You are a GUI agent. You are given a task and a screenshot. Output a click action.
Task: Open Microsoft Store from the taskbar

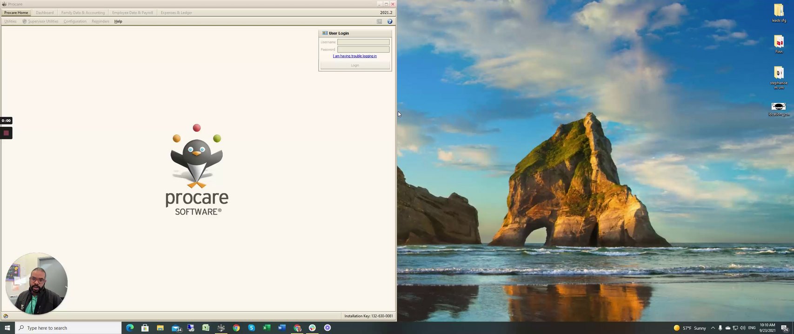145,328
